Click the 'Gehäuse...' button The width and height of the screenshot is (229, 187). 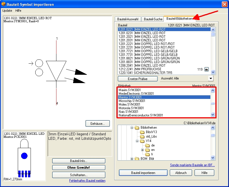[x=98, y=123]
